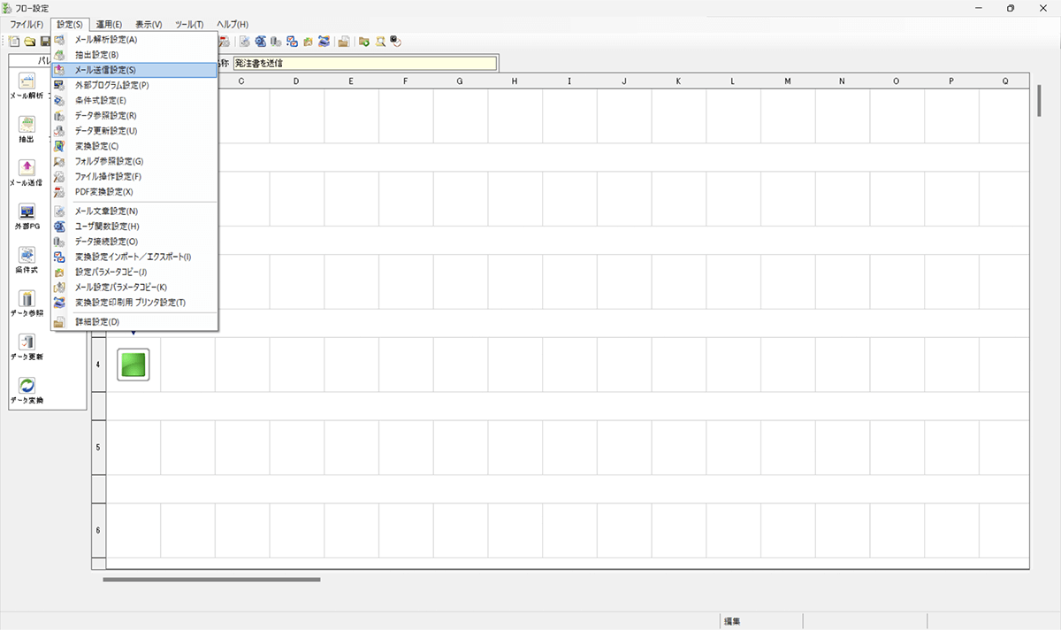Choose メール文章設定(N) menu entry
Screen dimensions: 1061x630
[x=134, y=211]
